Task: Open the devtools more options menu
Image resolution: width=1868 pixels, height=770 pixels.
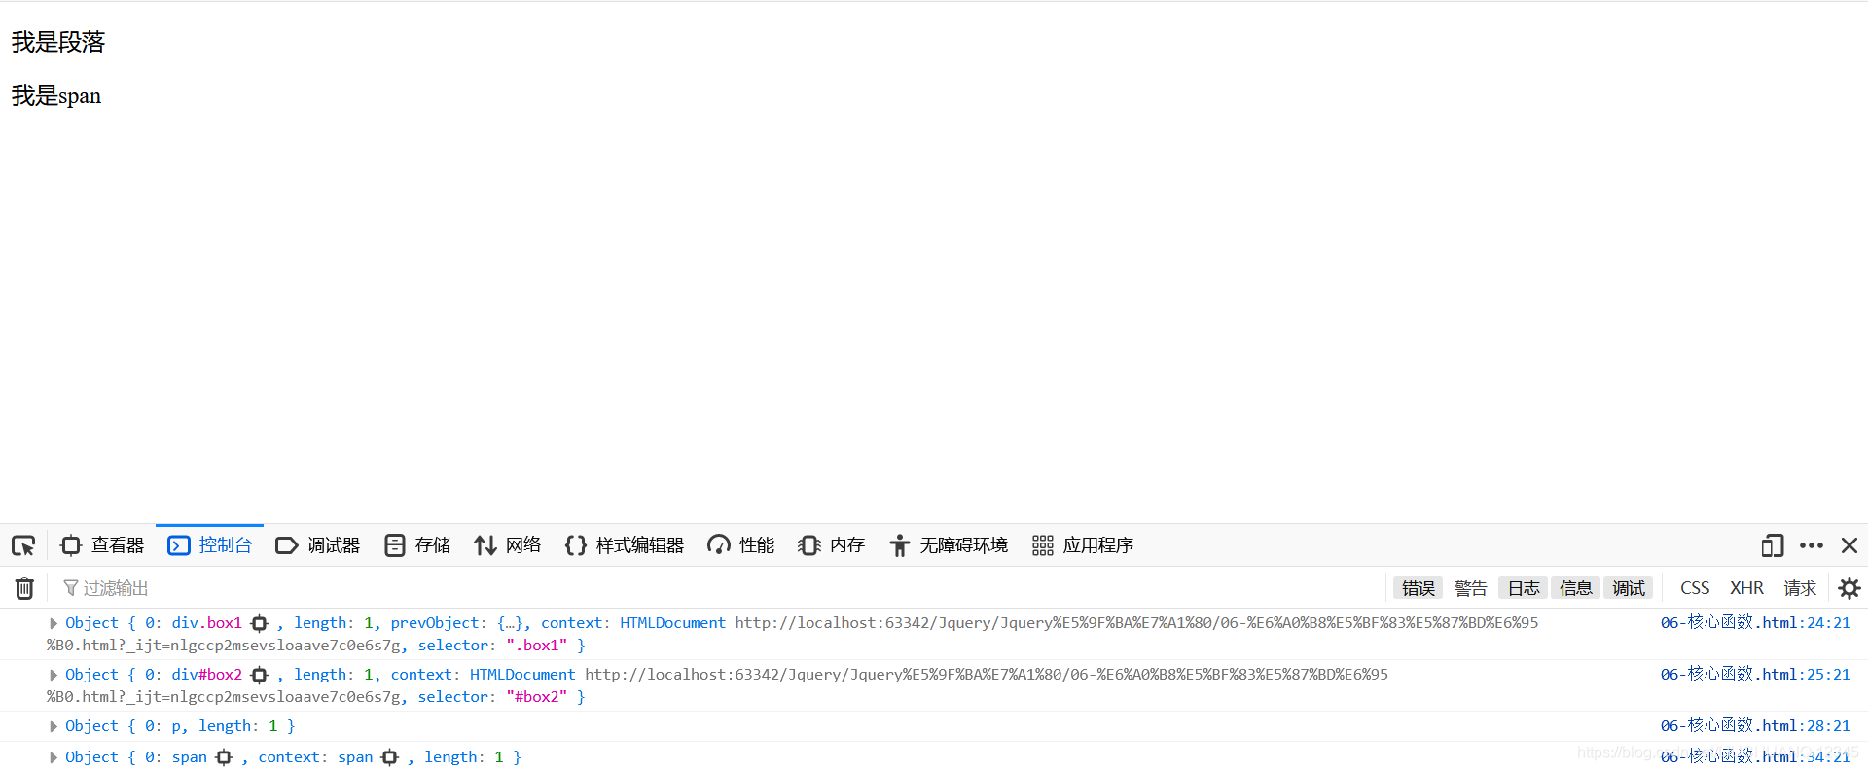Action: point(1812,545)
